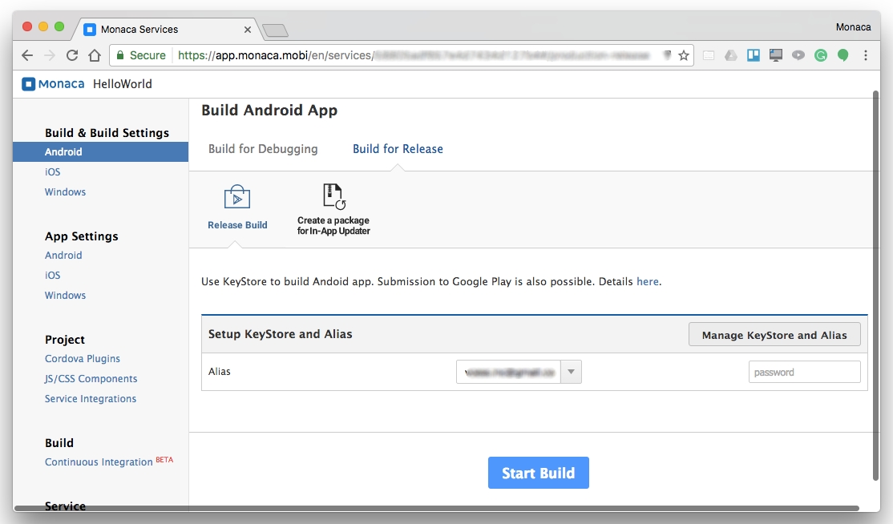893x524 pixels.
Task: Open Continuous Integration BETA
Action: [109, 462]
